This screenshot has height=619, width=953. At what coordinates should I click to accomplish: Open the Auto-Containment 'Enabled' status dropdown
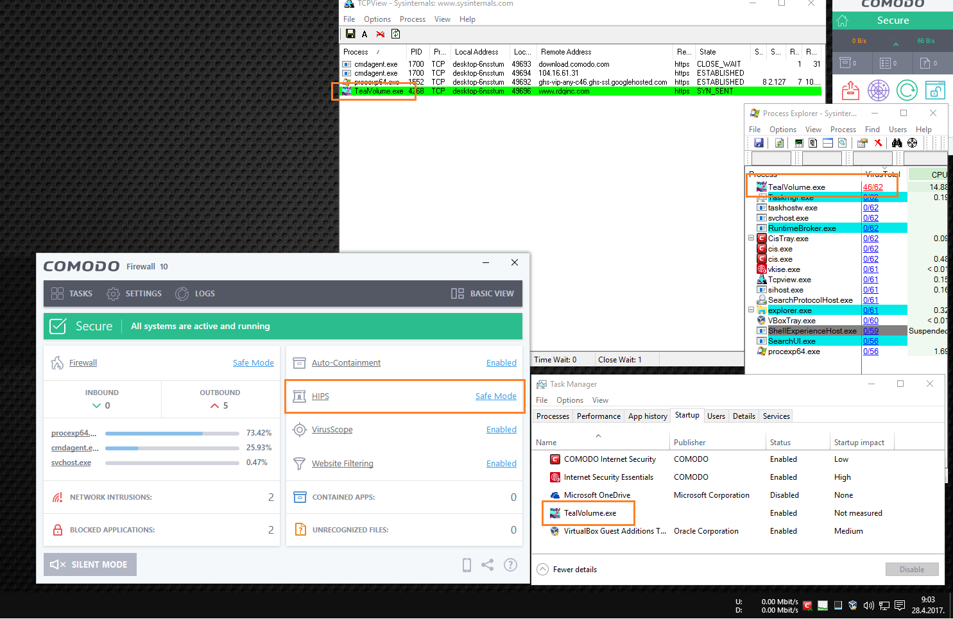coord(501,363)
